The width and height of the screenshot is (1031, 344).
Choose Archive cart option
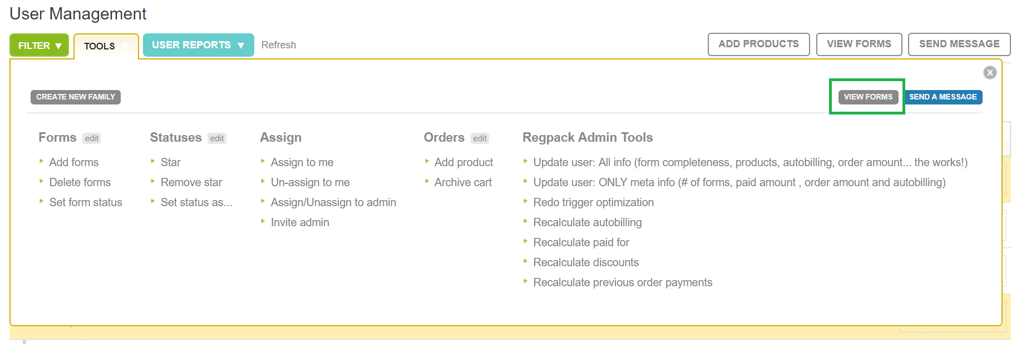tap(463, 182)
